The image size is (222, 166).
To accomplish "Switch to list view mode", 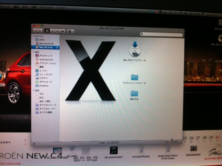I will pos(52,31).
